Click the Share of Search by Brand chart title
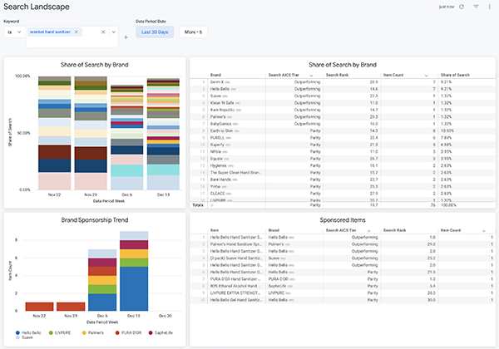Image resolution: width=499 pixels, height=349 pixels. pos(95,65)
